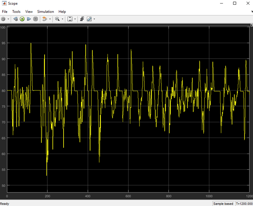The height and width of the screenshot is (206, 253).
Task: Click the Highlight Simulink block icon
Action: (x=45, y=19)
